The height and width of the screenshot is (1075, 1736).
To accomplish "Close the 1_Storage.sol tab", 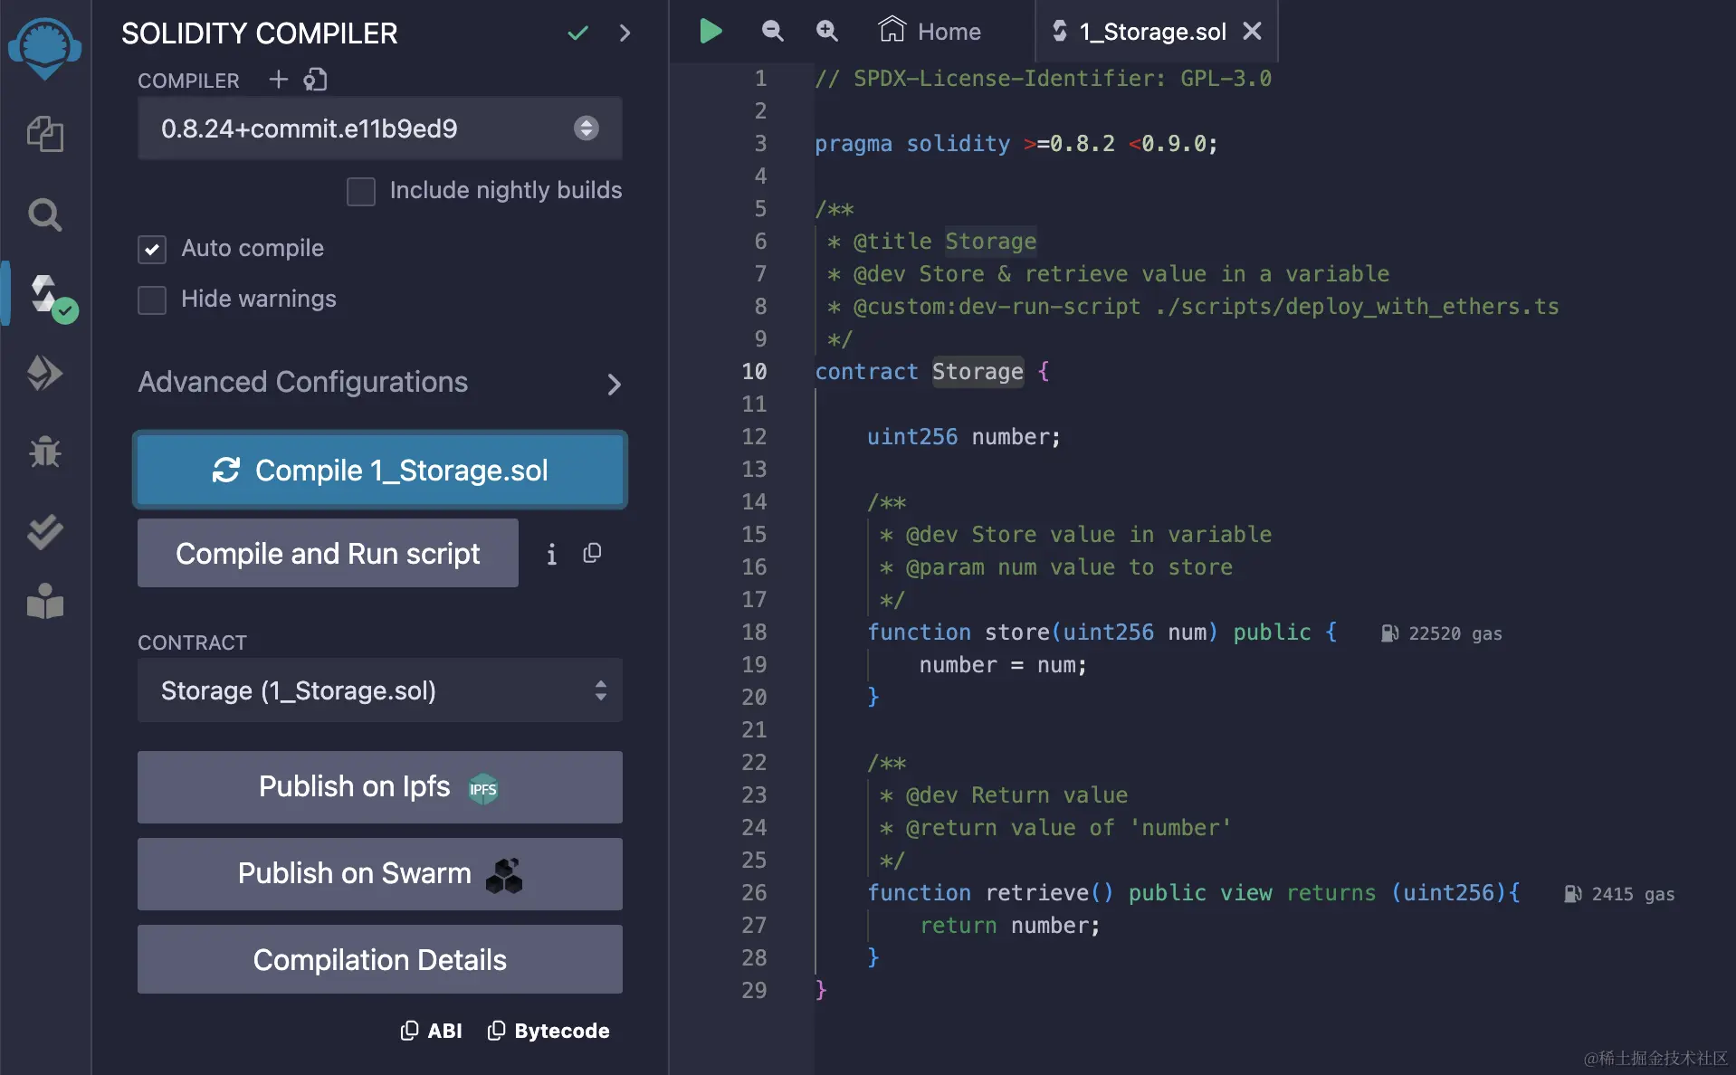I will coord(1253,31).
